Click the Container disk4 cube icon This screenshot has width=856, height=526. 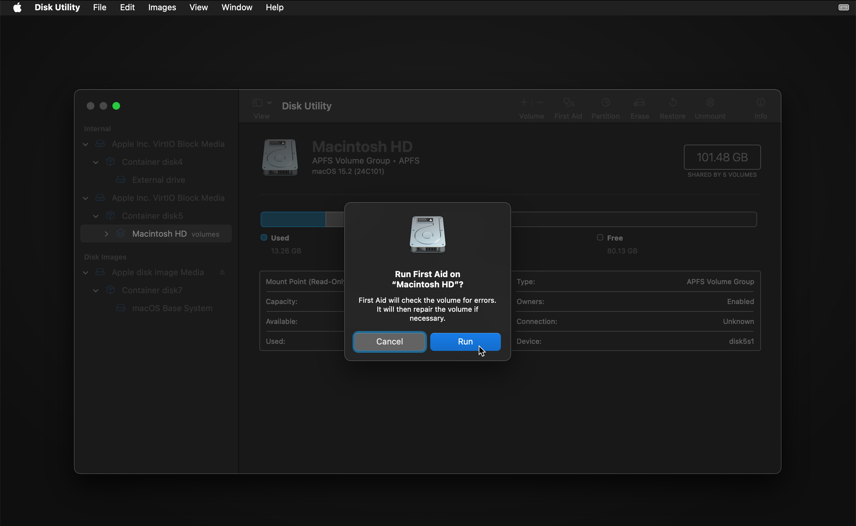(110, 162)
